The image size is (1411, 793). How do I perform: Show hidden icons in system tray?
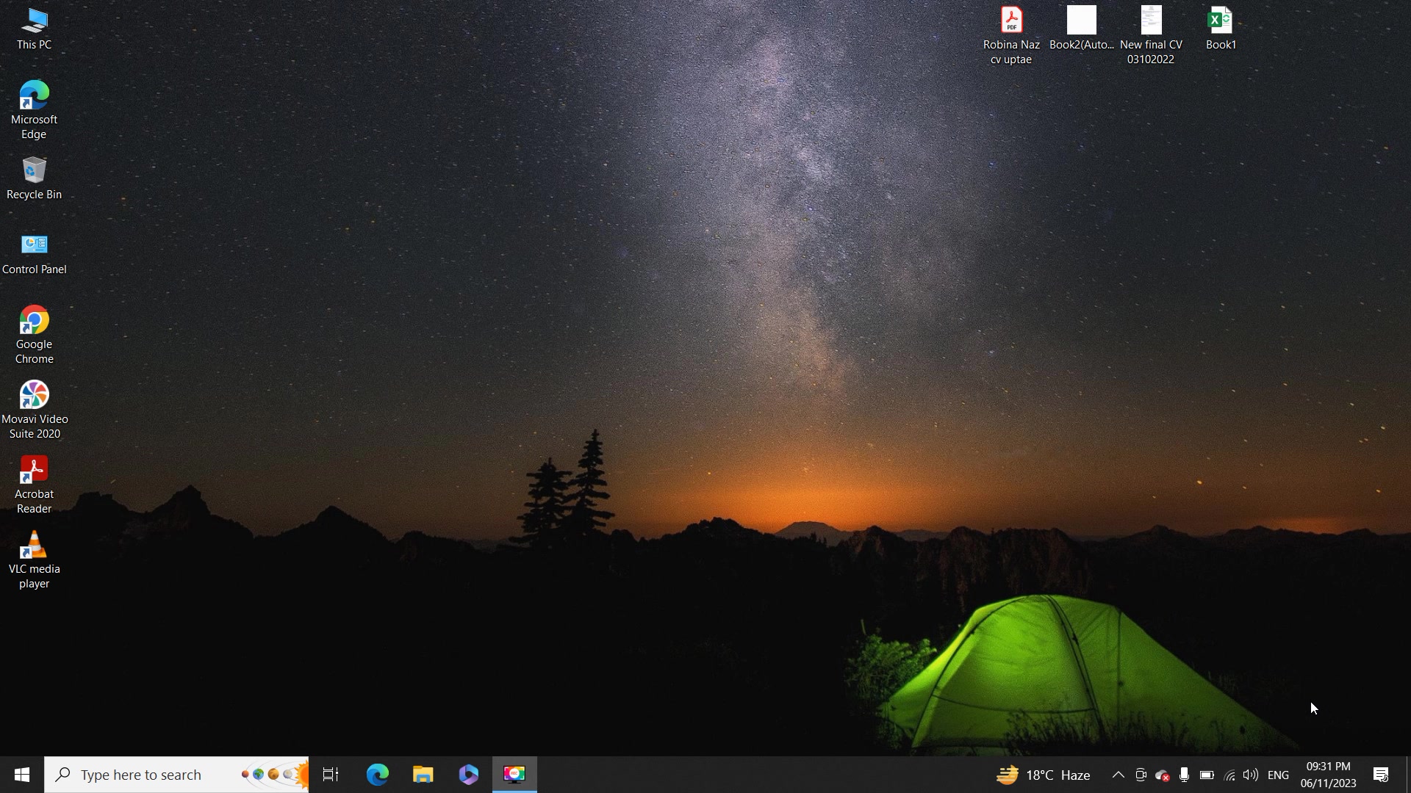tap(1118, 775)
